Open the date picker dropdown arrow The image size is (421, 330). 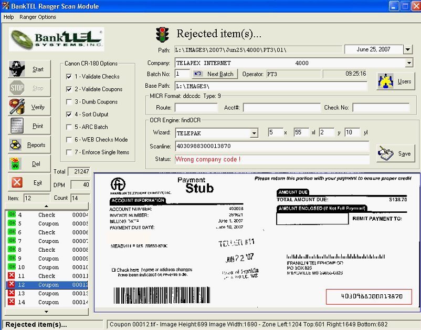tap(408, 49)
